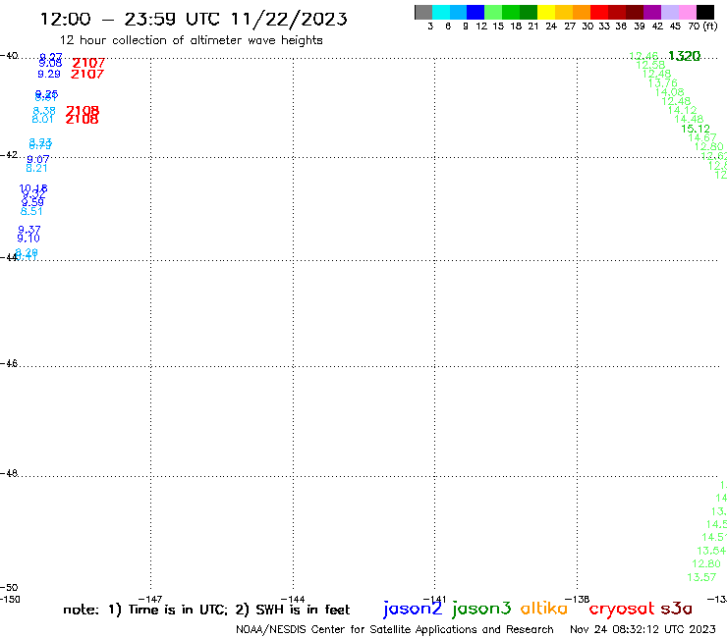Screen dimensions: 727x638
Task: Select the 15.12 wave height value
Action: tap(696, 129)
